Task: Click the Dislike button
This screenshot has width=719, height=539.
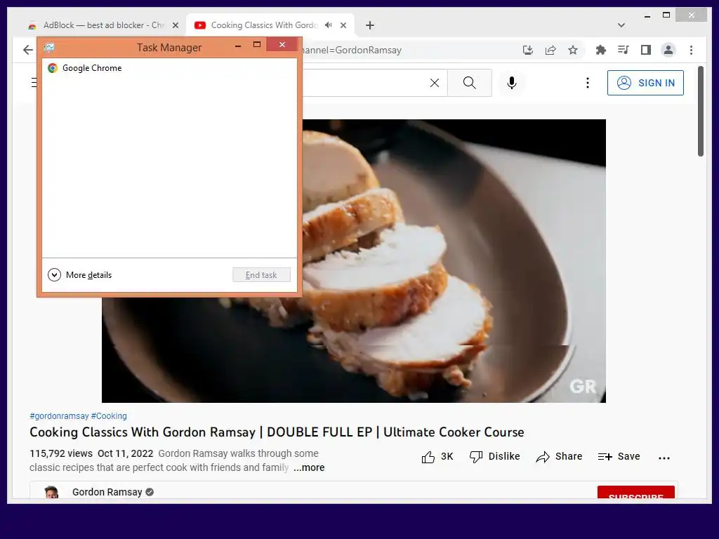Action: [495, 456]
